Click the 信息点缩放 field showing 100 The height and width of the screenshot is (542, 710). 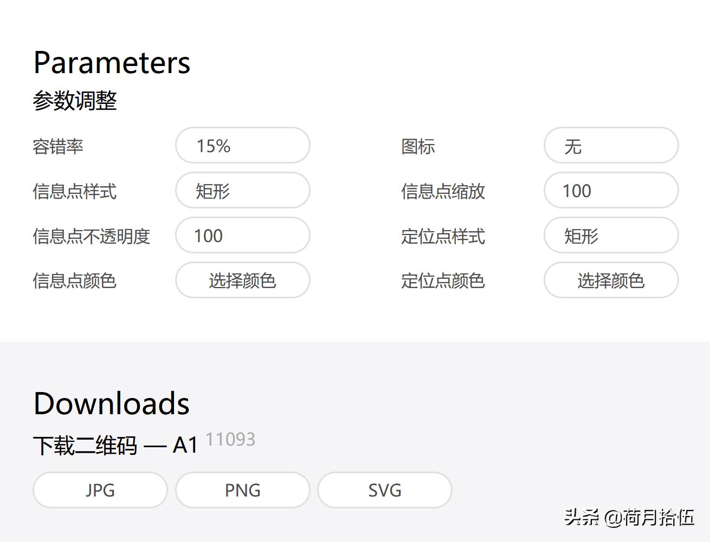click(610, 191)
